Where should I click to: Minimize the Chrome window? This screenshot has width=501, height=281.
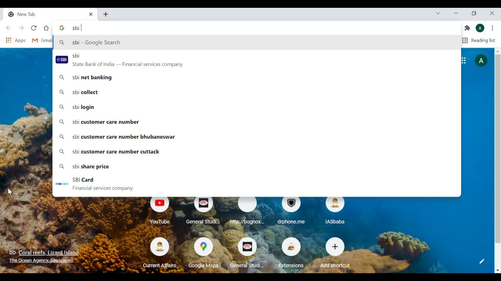point(456,13)
